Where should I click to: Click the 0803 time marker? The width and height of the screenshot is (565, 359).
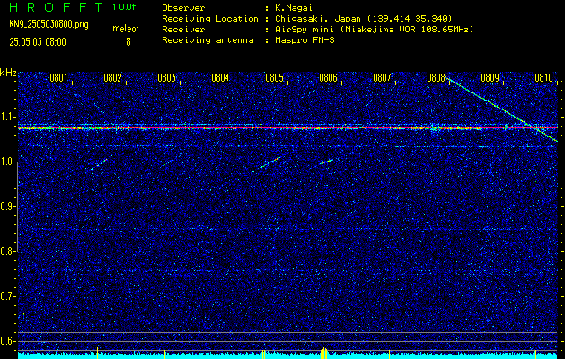click(166, 78)
